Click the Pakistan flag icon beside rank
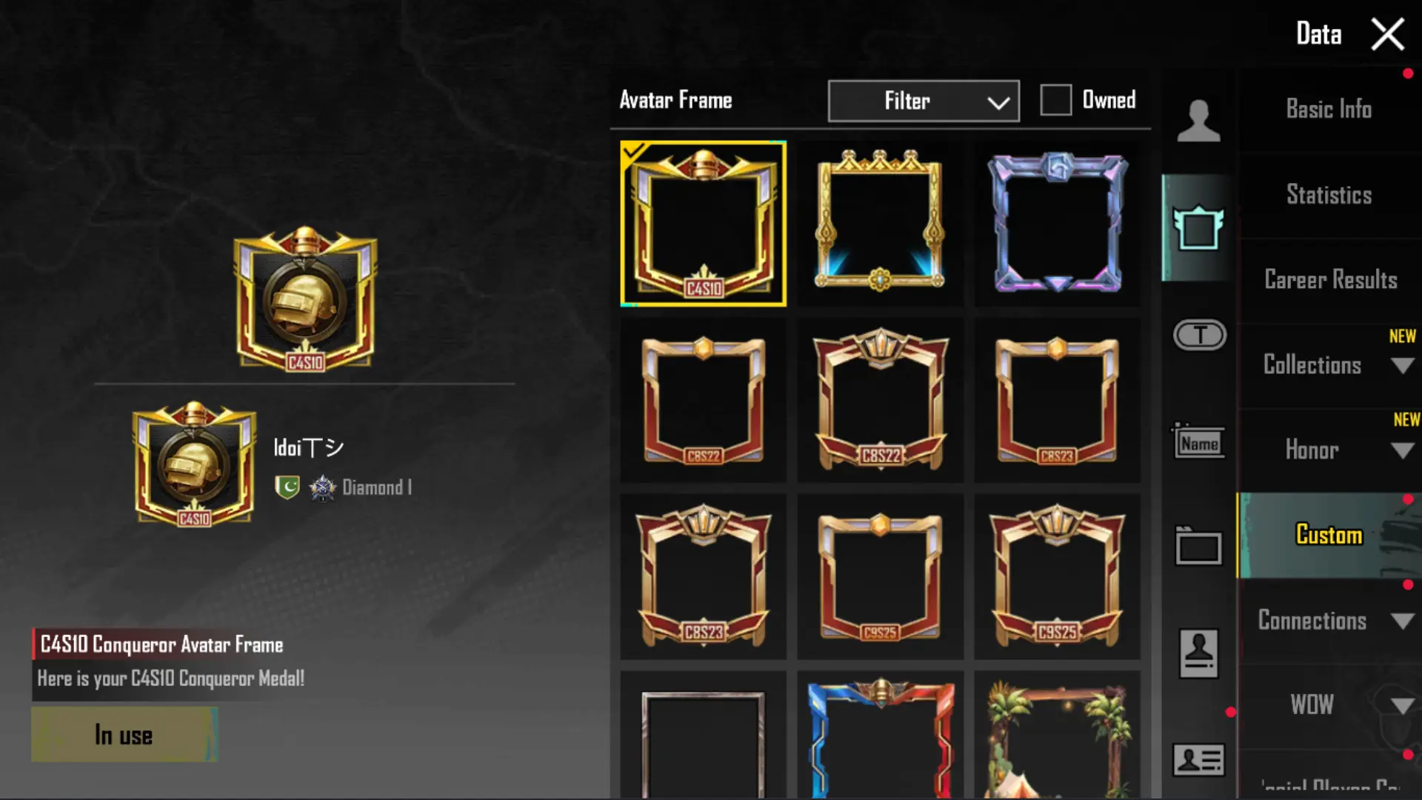The height and width of the screenshot is (800, 1422). pyautogui.click(x=287, y=487)
